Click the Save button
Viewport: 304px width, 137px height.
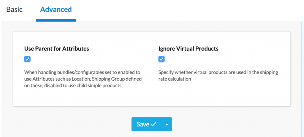[x=146, y=124]
